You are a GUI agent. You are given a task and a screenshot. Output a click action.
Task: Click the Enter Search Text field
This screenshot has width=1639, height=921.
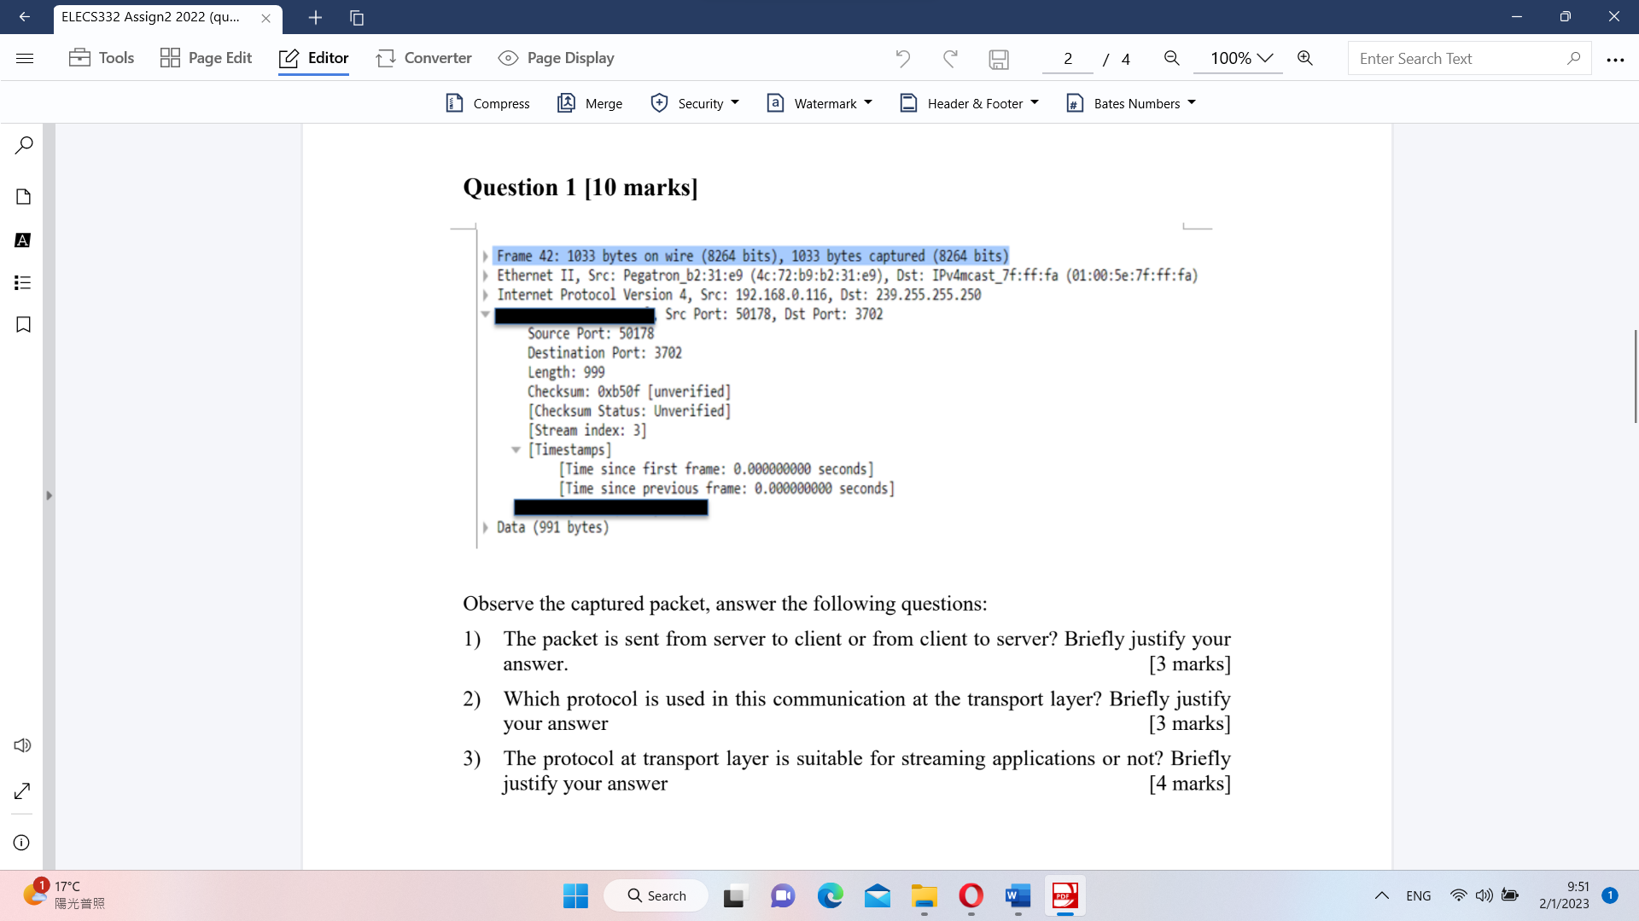coord(1458,58)
